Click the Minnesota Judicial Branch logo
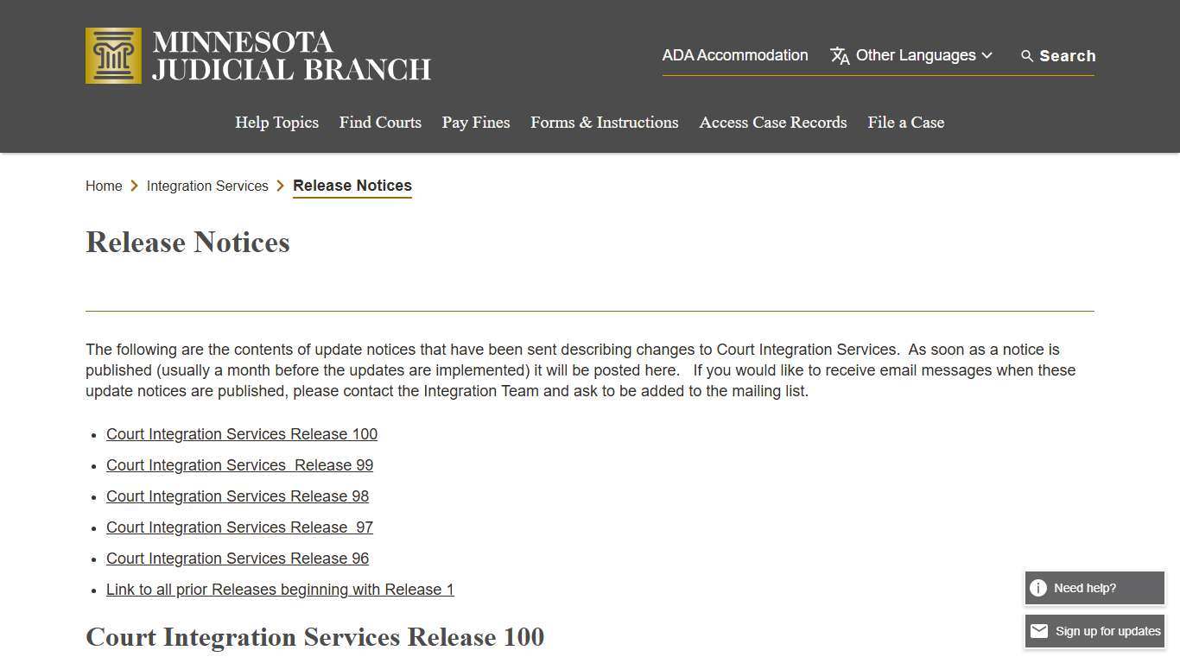This screenshot has height=663, width=1180. (x=257, y=54)
